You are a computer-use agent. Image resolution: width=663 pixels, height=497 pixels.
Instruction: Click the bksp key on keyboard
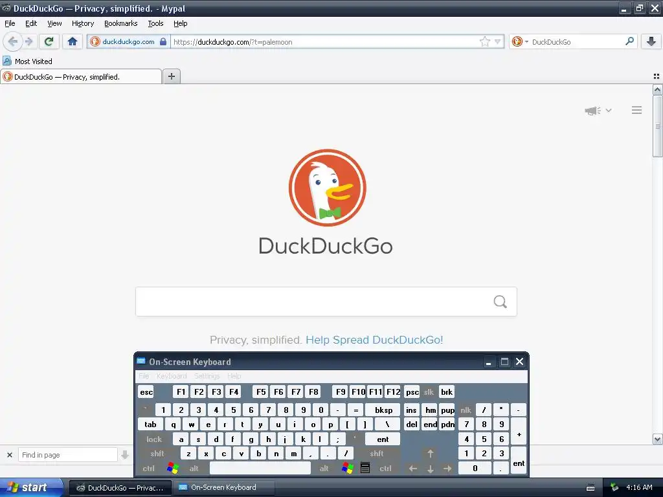(383, 410)
